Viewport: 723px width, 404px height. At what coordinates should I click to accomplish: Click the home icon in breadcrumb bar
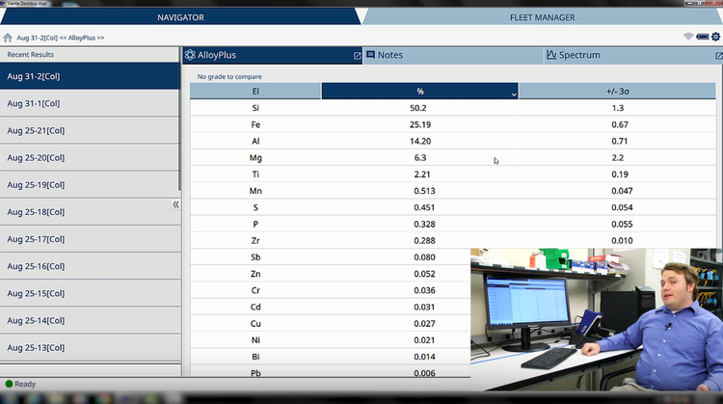click(x=8, y=38)
